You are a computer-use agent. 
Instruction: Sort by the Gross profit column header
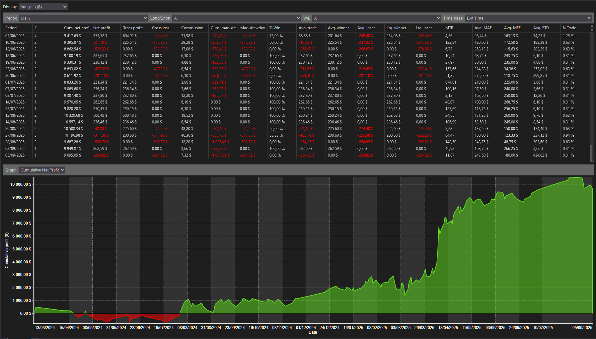point(135,28)
